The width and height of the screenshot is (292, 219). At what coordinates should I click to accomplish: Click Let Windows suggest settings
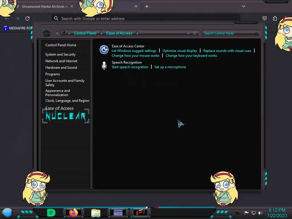pyautogui.click(x=134, y=51)
